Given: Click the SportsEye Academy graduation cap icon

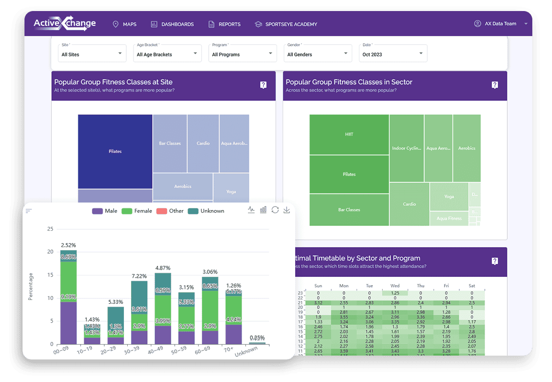Looking at the screenshot, I should [x=258, y=24].
